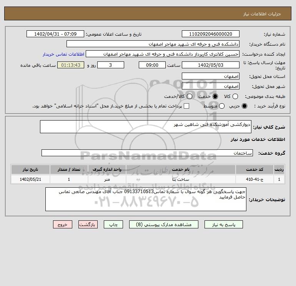Click the announcement date field 1402/04/31 - 07:09
296x286 pixels.
click(x=55, y=34)
